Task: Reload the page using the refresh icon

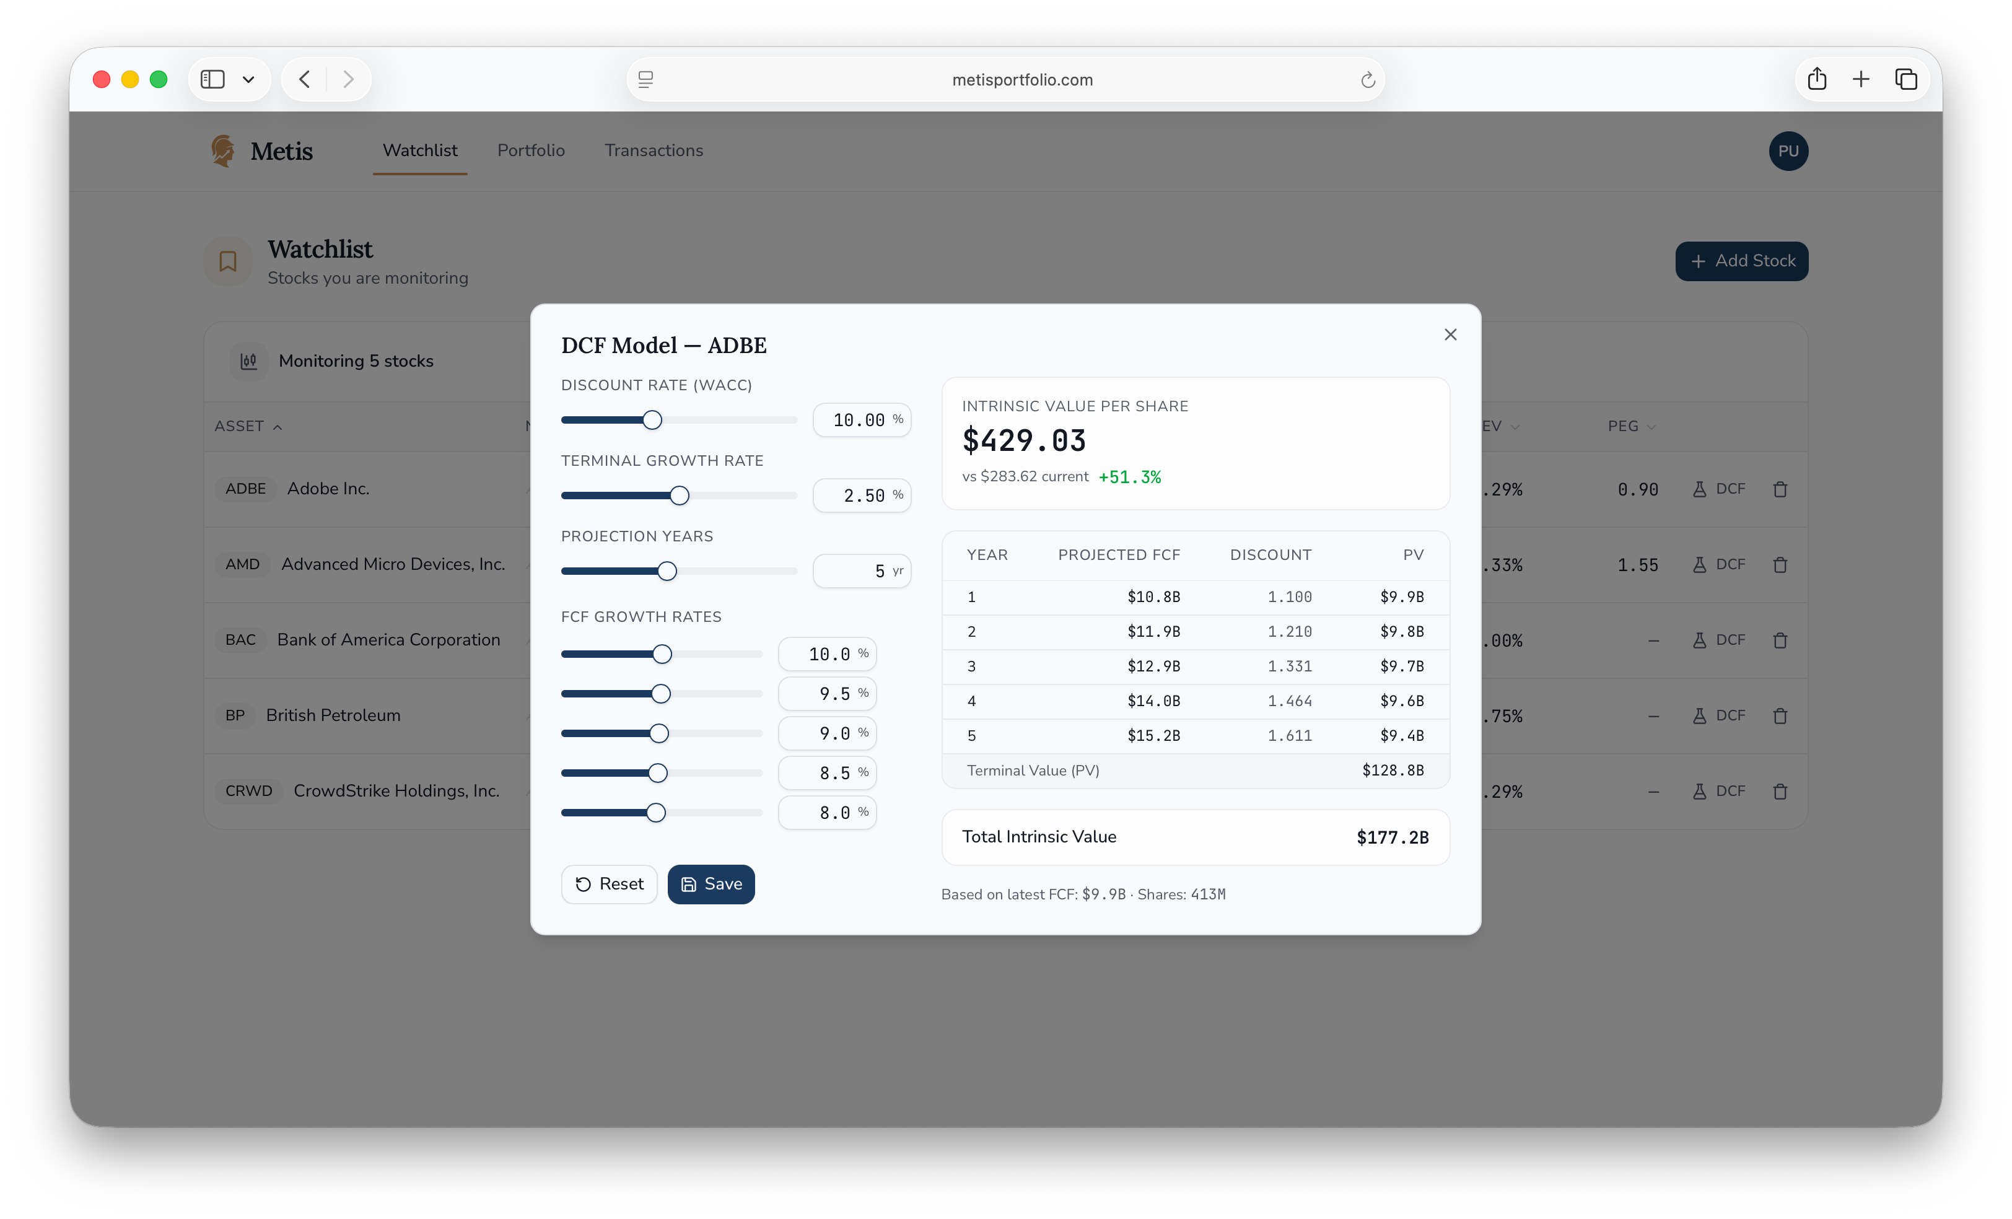Action: [1368, 79]
